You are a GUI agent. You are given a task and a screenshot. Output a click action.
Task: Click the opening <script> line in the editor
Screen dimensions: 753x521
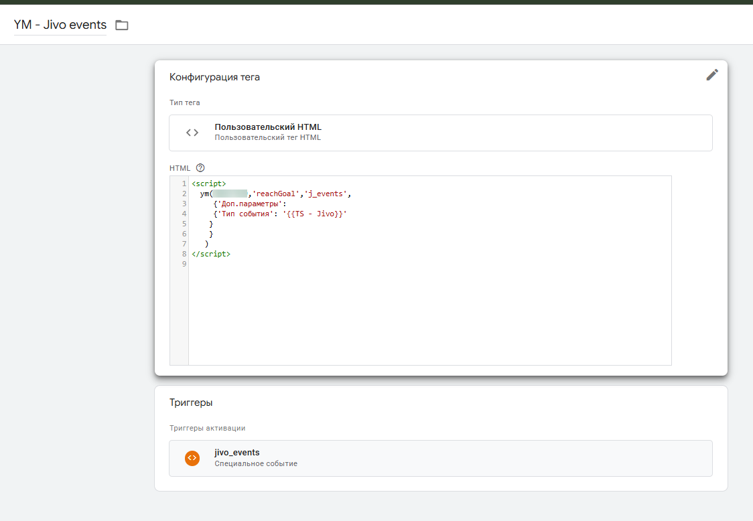pyautogui.click(x=209, y=183)
